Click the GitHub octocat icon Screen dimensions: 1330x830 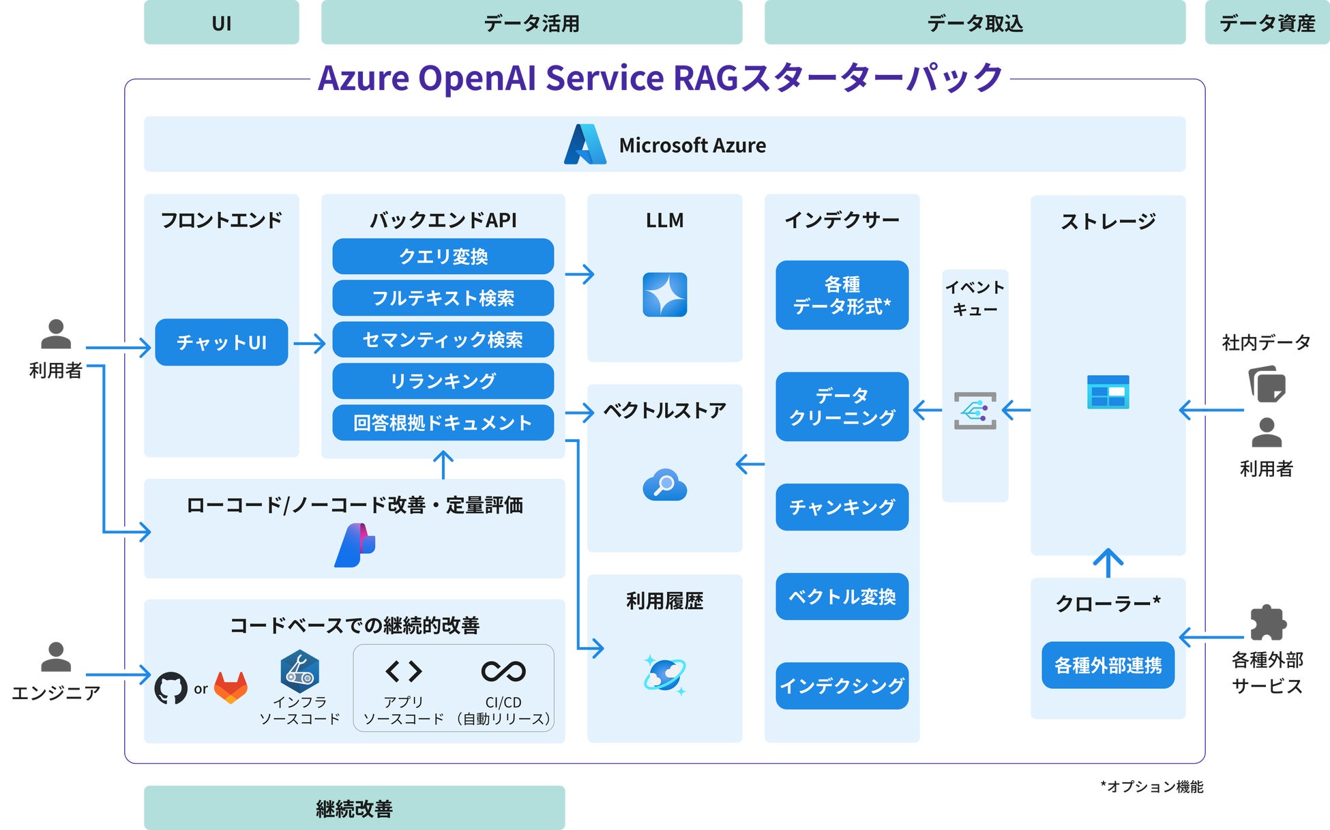171,688
